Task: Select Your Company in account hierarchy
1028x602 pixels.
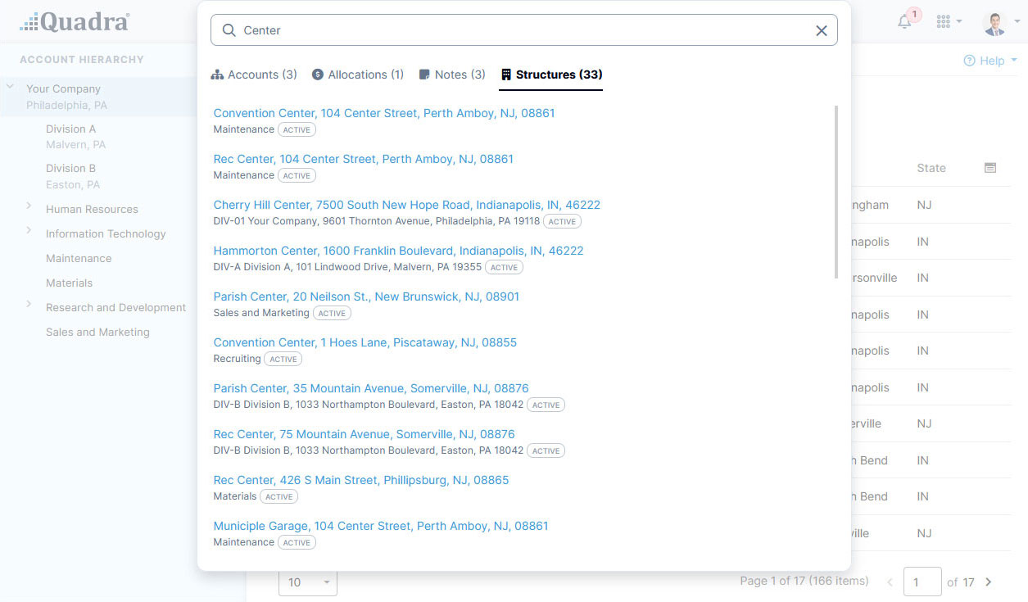Action: coord(63,89)
